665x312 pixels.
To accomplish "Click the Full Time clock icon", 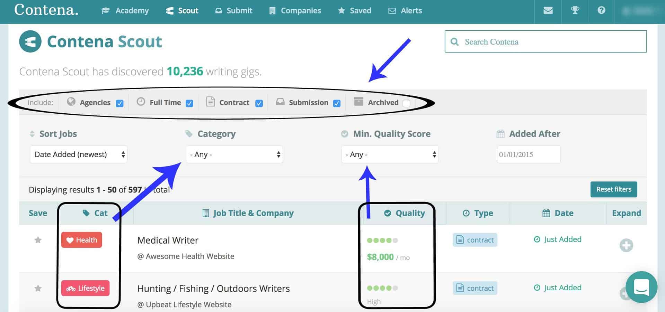I will (x=141, y=101).
